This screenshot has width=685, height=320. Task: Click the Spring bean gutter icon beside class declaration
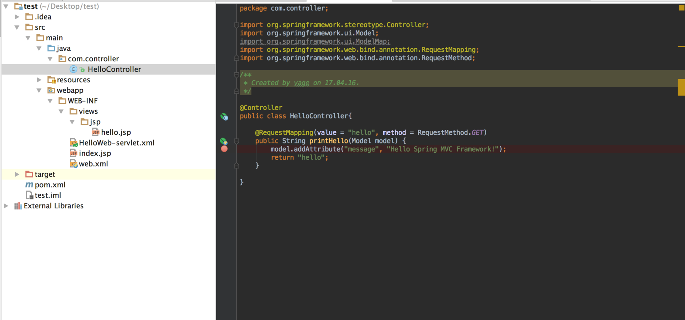coord(224,117)
